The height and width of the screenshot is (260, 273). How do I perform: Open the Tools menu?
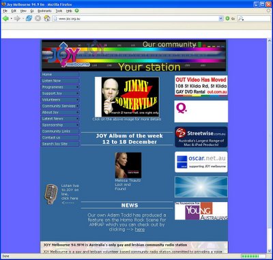point(59,11)
